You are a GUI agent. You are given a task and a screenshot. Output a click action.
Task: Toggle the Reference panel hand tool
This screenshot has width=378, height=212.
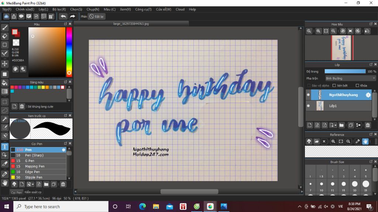[365, 141]
